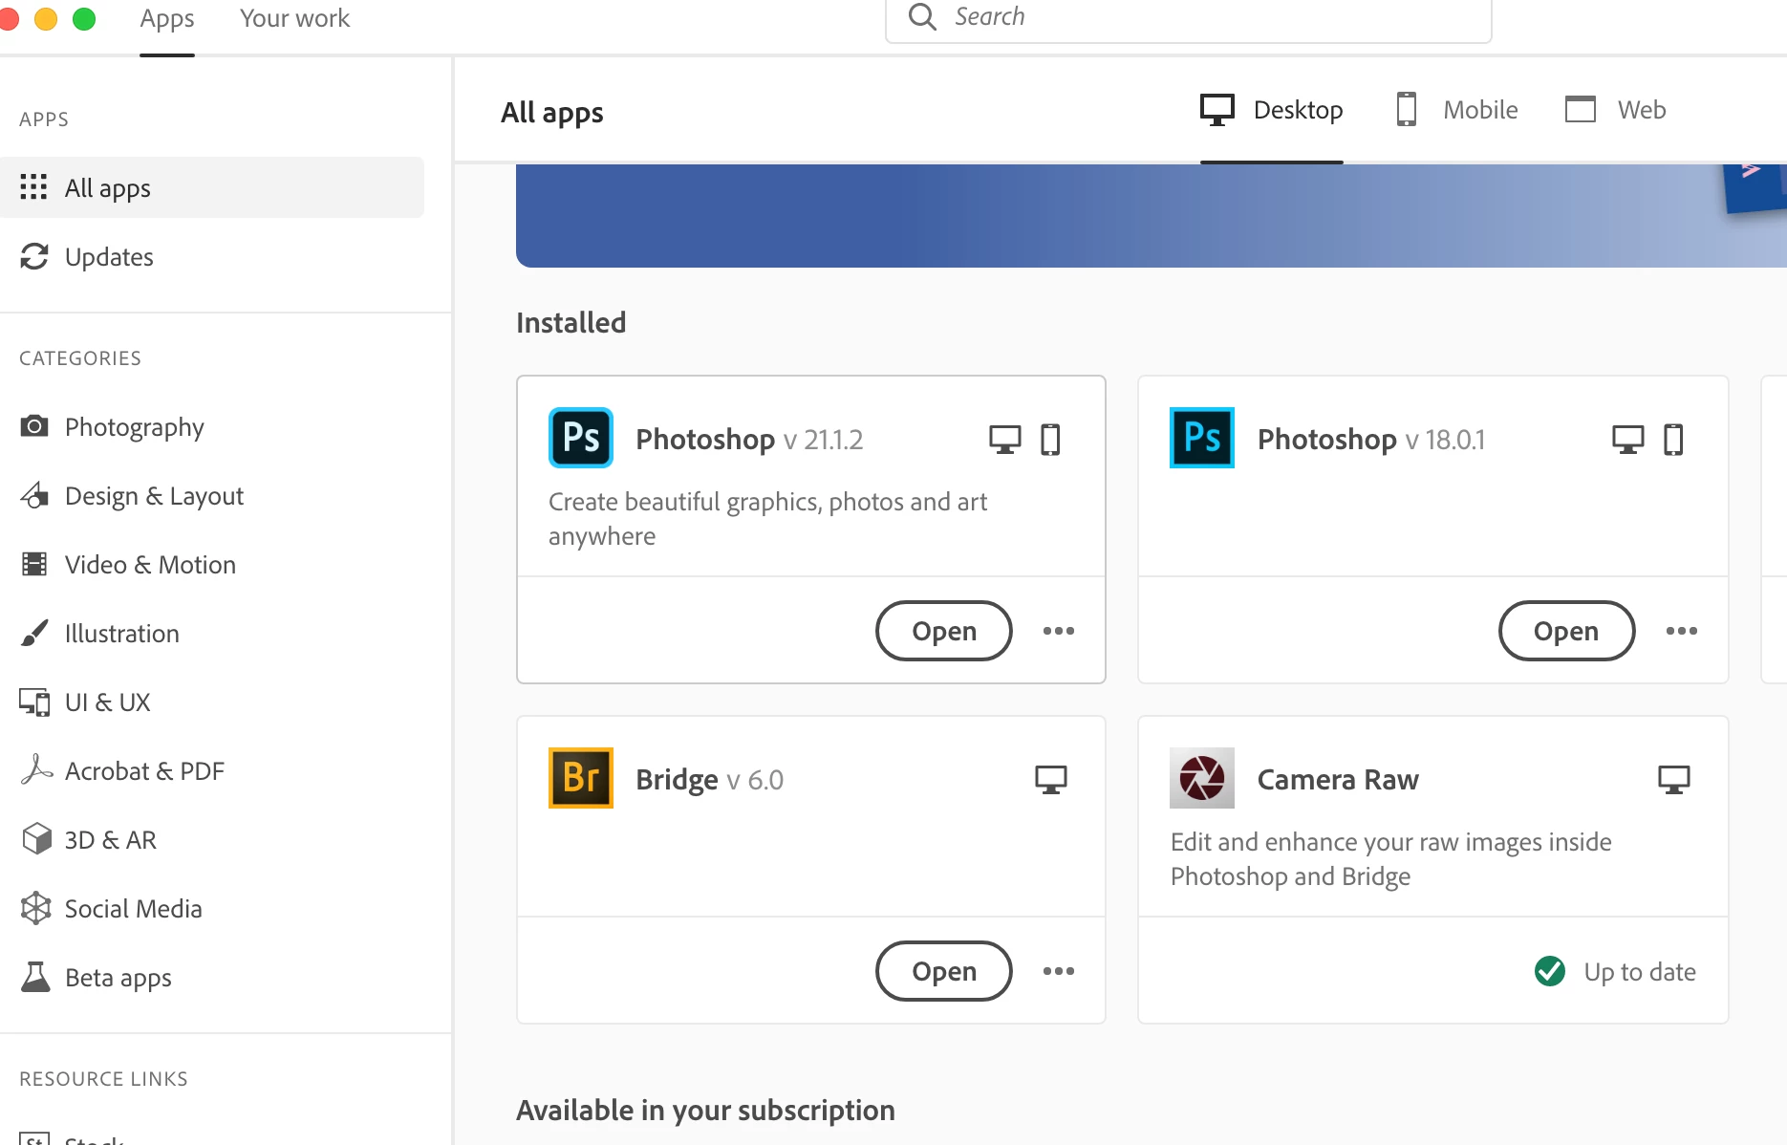Open Photoshop v 21.1.2

pyautogui.click(x=943, y=631)
